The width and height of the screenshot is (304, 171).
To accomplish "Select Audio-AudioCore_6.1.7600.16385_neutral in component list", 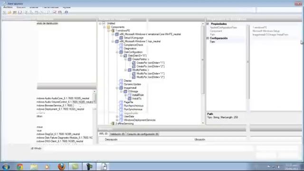I will pos(63,98).
